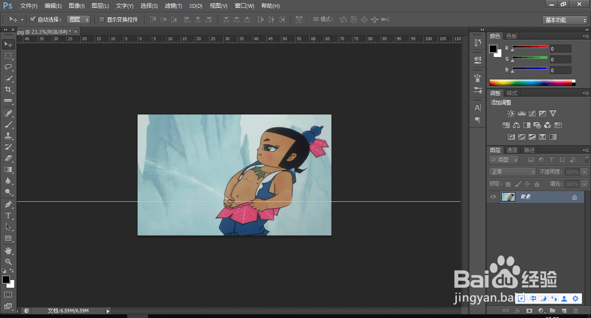Hide the 背景 layer eye icon
The width and height of the screenshot is (591, 318).
pos(493,197)
